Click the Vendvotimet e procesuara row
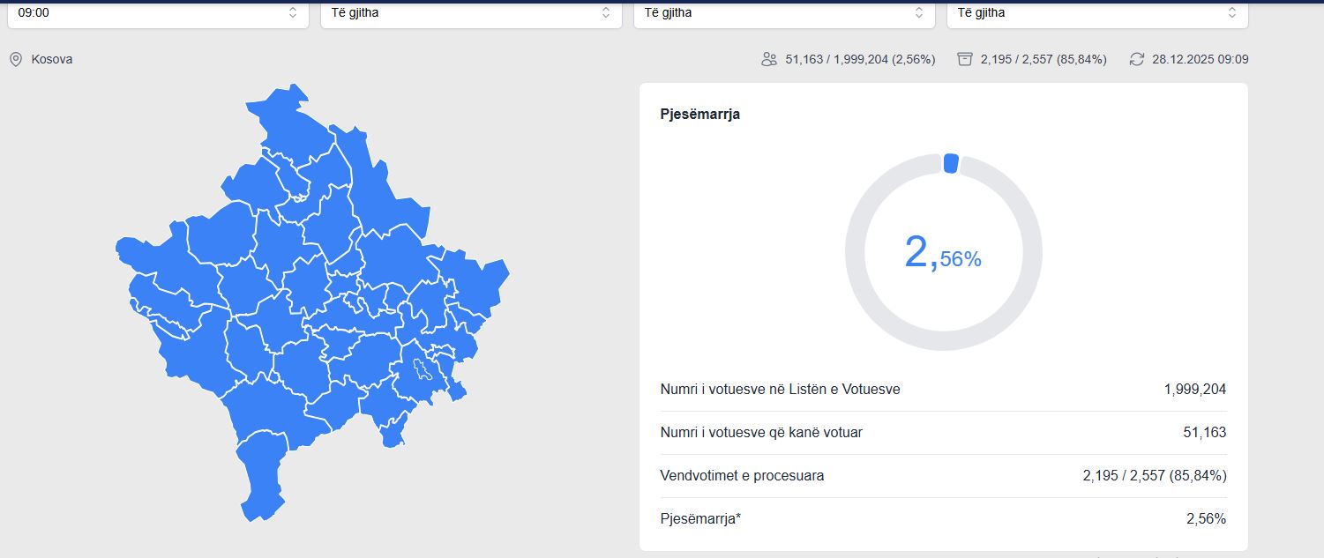The image size is (1324, 558). click(943, 476)
